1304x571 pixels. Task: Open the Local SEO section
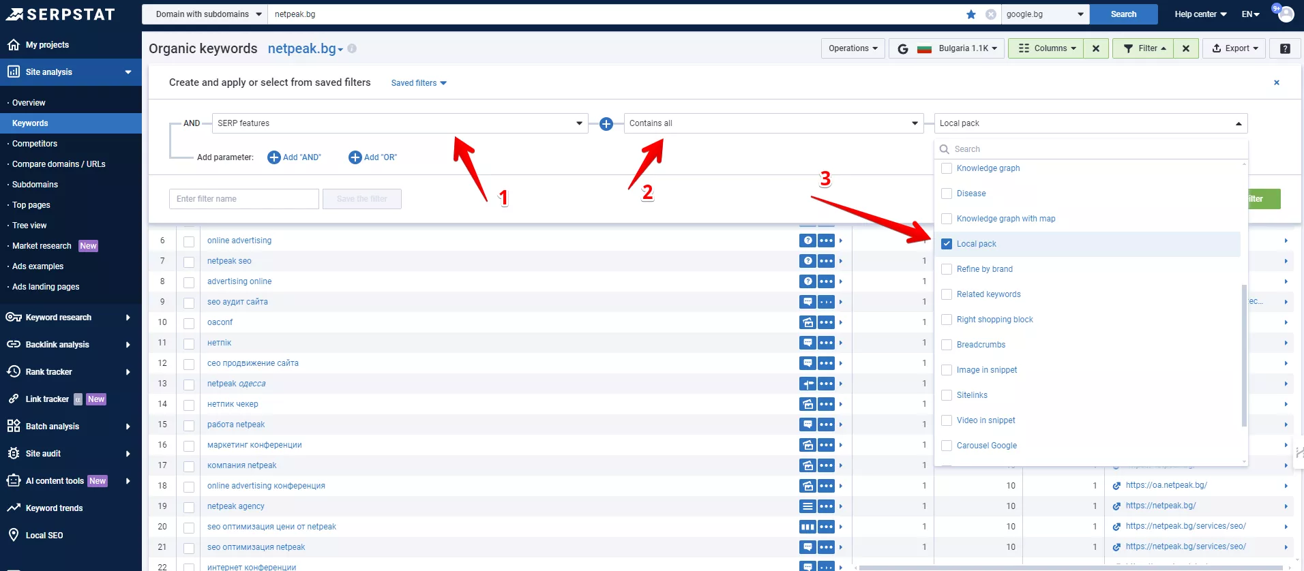coord(71,536)
